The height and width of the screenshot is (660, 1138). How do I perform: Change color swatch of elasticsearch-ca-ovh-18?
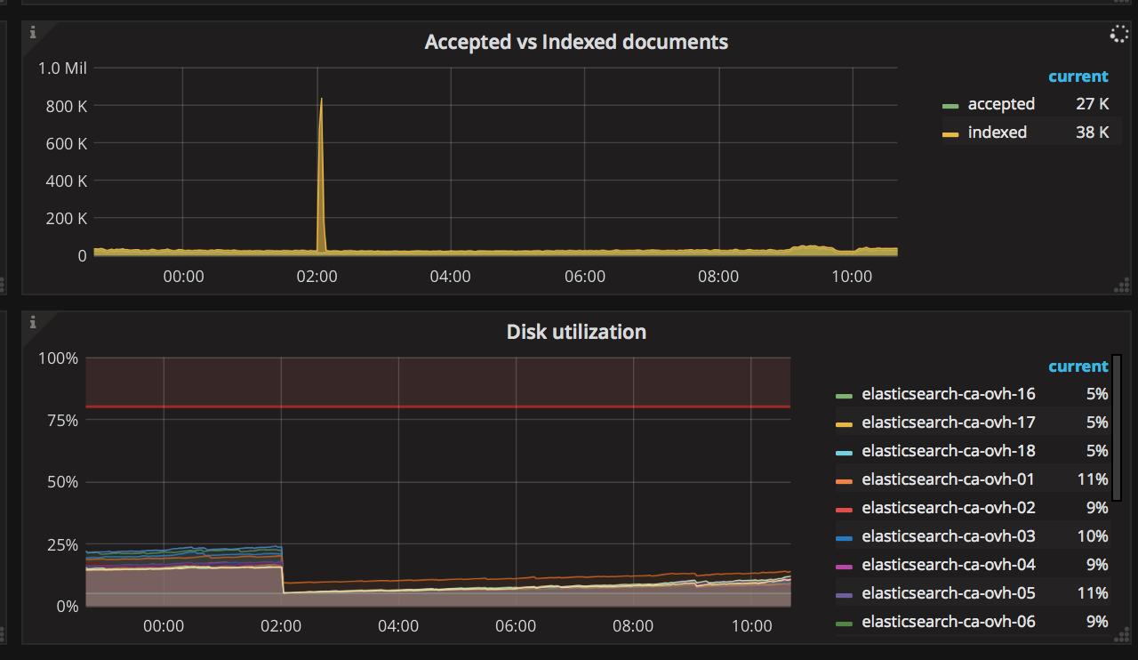coord(844,453)
